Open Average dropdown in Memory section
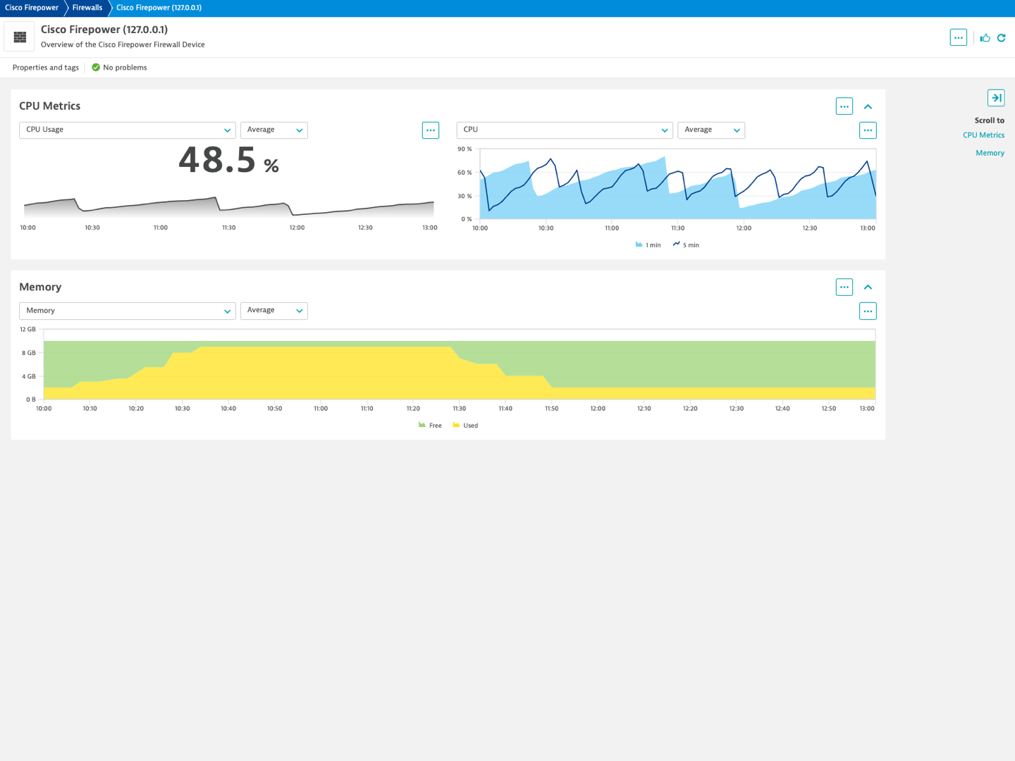This screenshot has width=1015, height=761. tap(274, 311)
